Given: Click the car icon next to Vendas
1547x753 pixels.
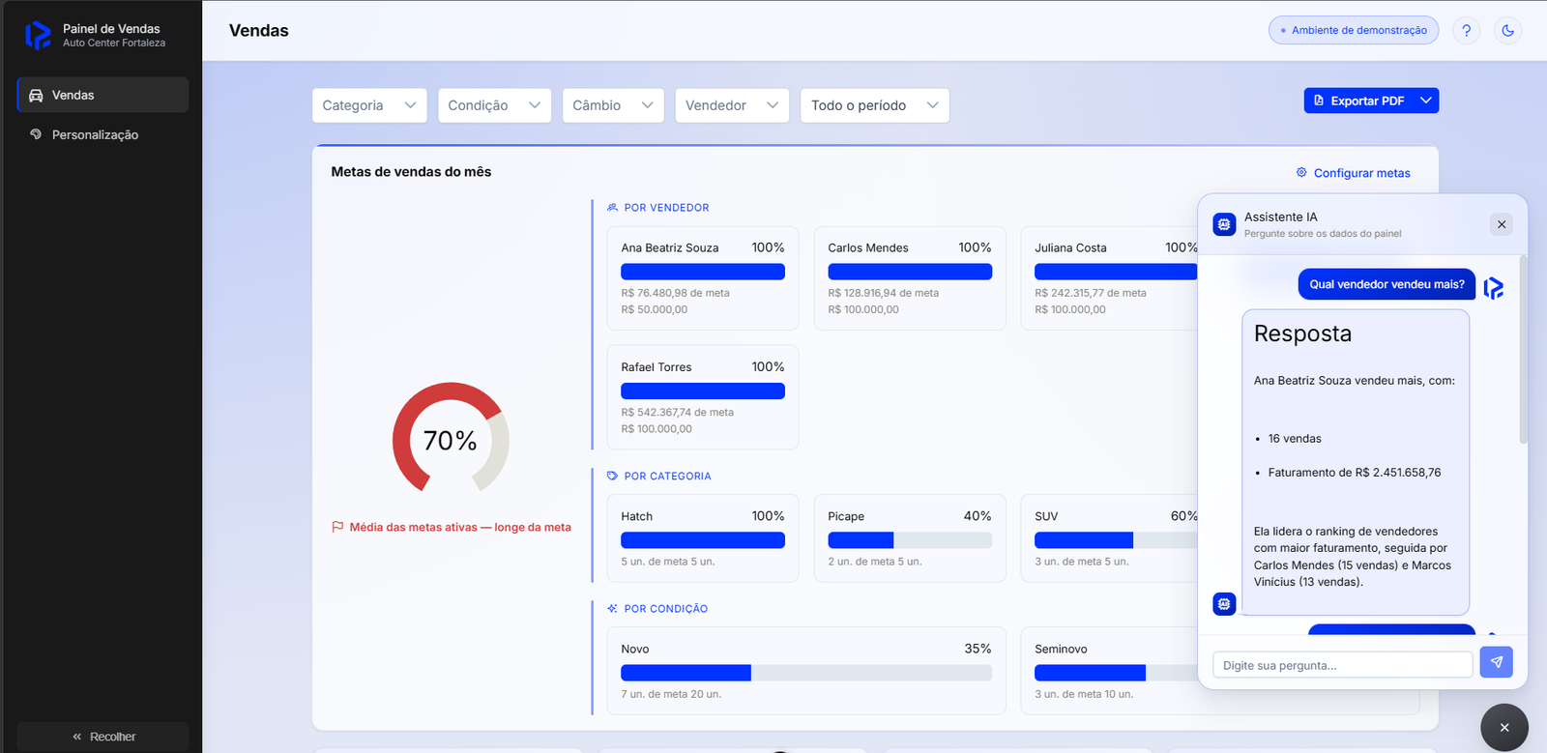Looking at the screenshot, I should click(36, 95).
